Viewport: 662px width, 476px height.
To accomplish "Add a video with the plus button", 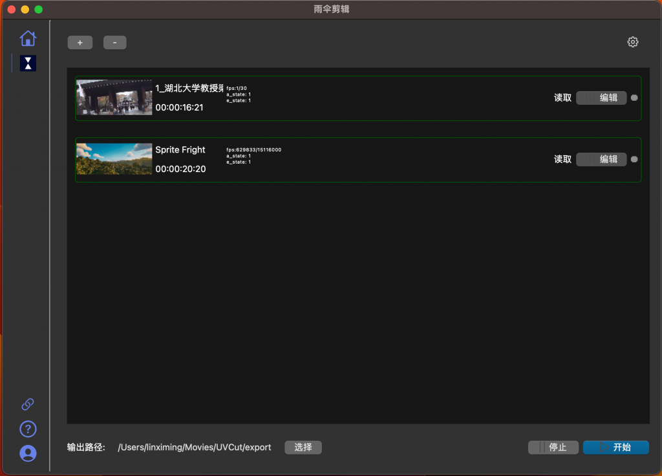I will tap(80, 43).
